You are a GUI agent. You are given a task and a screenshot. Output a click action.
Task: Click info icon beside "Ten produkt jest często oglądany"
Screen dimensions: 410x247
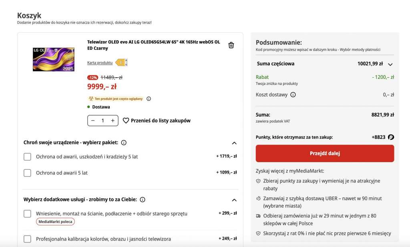point(148,98)
